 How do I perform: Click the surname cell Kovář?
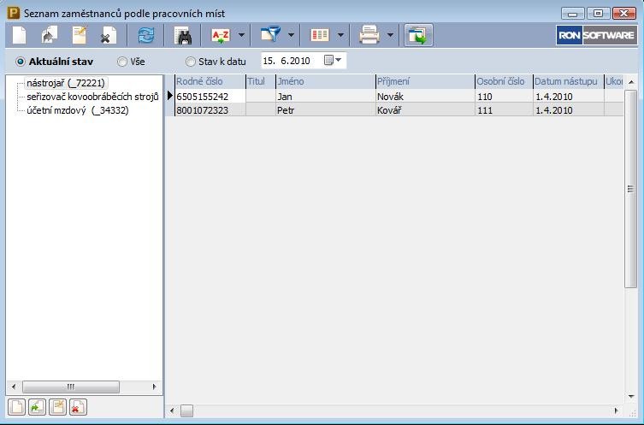(425, 110)
